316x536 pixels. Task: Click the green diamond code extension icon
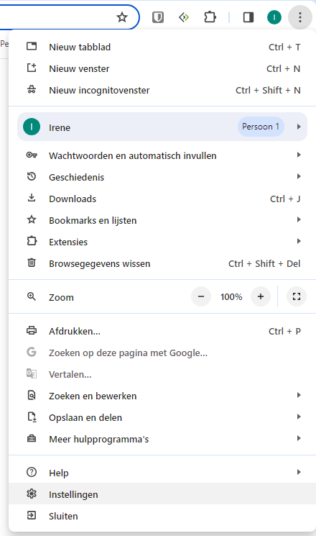(184, 17)
